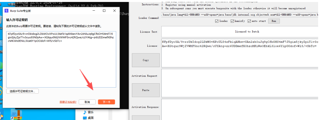This screenshot has width=326, height=120.
Task: Click the 桌面 desktop folder icon
Action: point(85,118)
